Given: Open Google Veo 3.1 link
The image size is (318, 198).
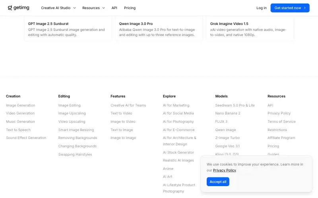Looking at the screenshot, I should coord(227,146).
